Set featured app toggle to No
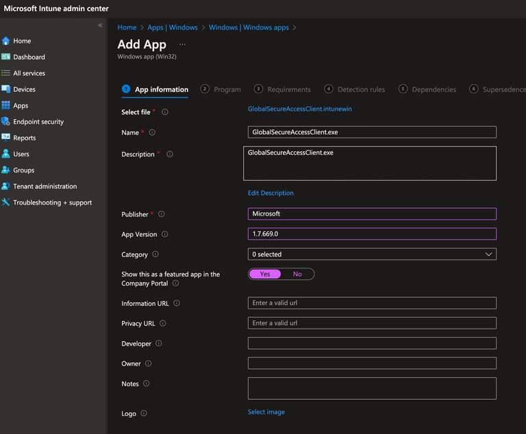 click(x=297, y=274)
